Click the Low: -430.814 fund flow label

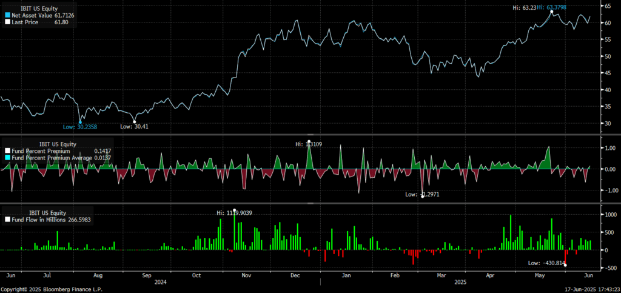pos(546,263)
